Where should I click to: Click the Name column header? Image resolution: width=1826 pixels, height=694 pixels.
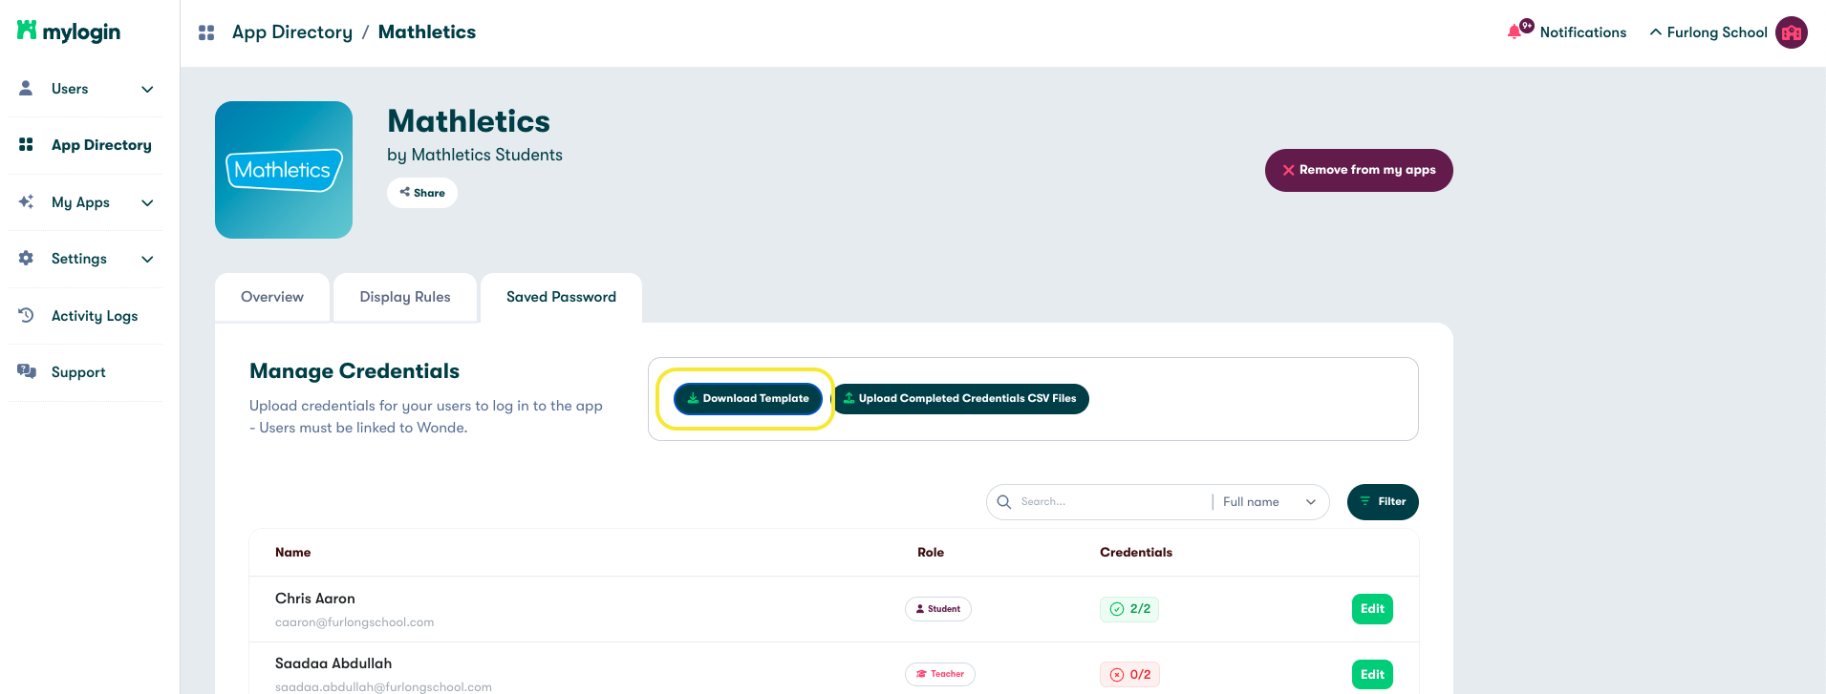pyautogui.click(x=292, y=553)
